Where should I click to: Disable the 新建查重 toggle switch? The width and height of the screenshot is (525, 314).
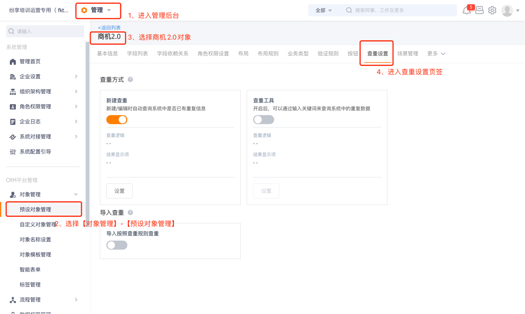click(x=117, y=120)
